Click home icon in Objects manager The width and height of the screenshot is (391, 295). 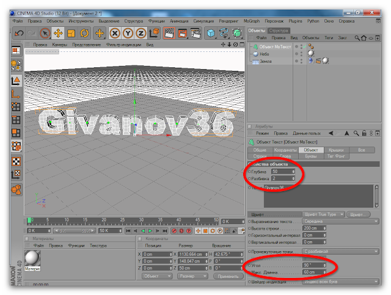pos(364,38)
